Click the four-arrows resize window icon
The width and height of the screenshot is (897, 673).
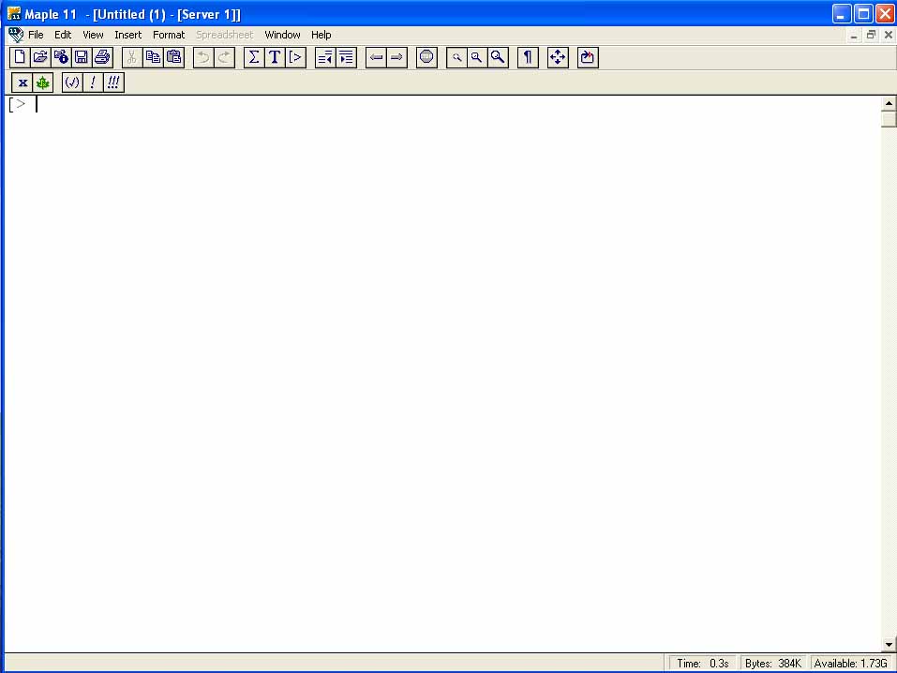tap(558, 57)
